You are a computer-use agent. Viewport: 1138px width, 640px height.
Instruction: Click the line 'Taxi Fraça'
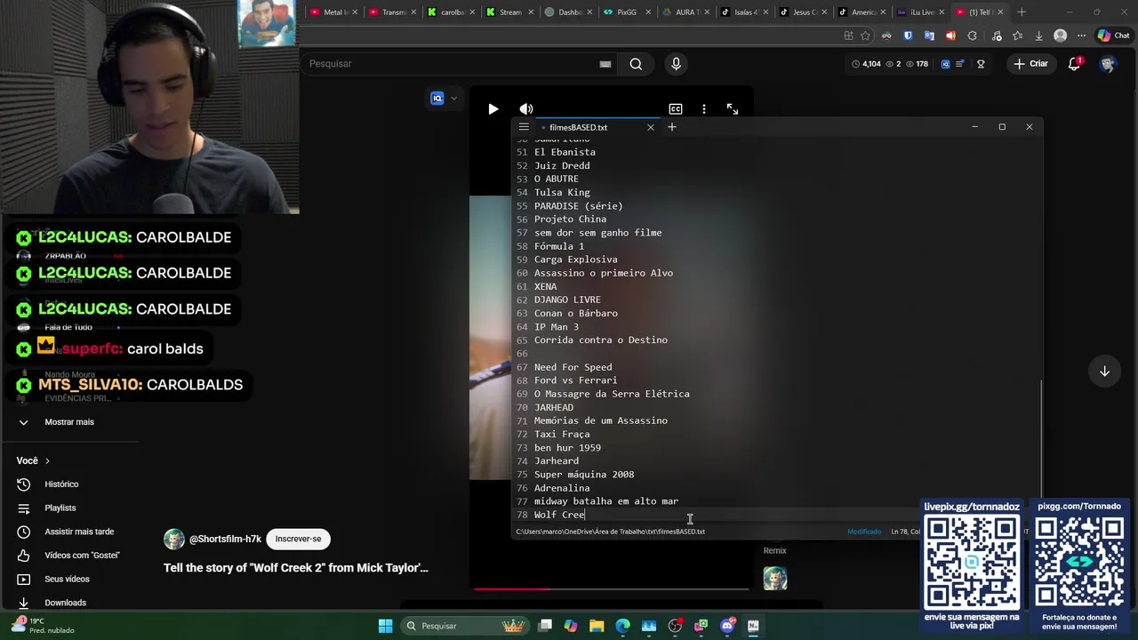[x=562, y=434]
